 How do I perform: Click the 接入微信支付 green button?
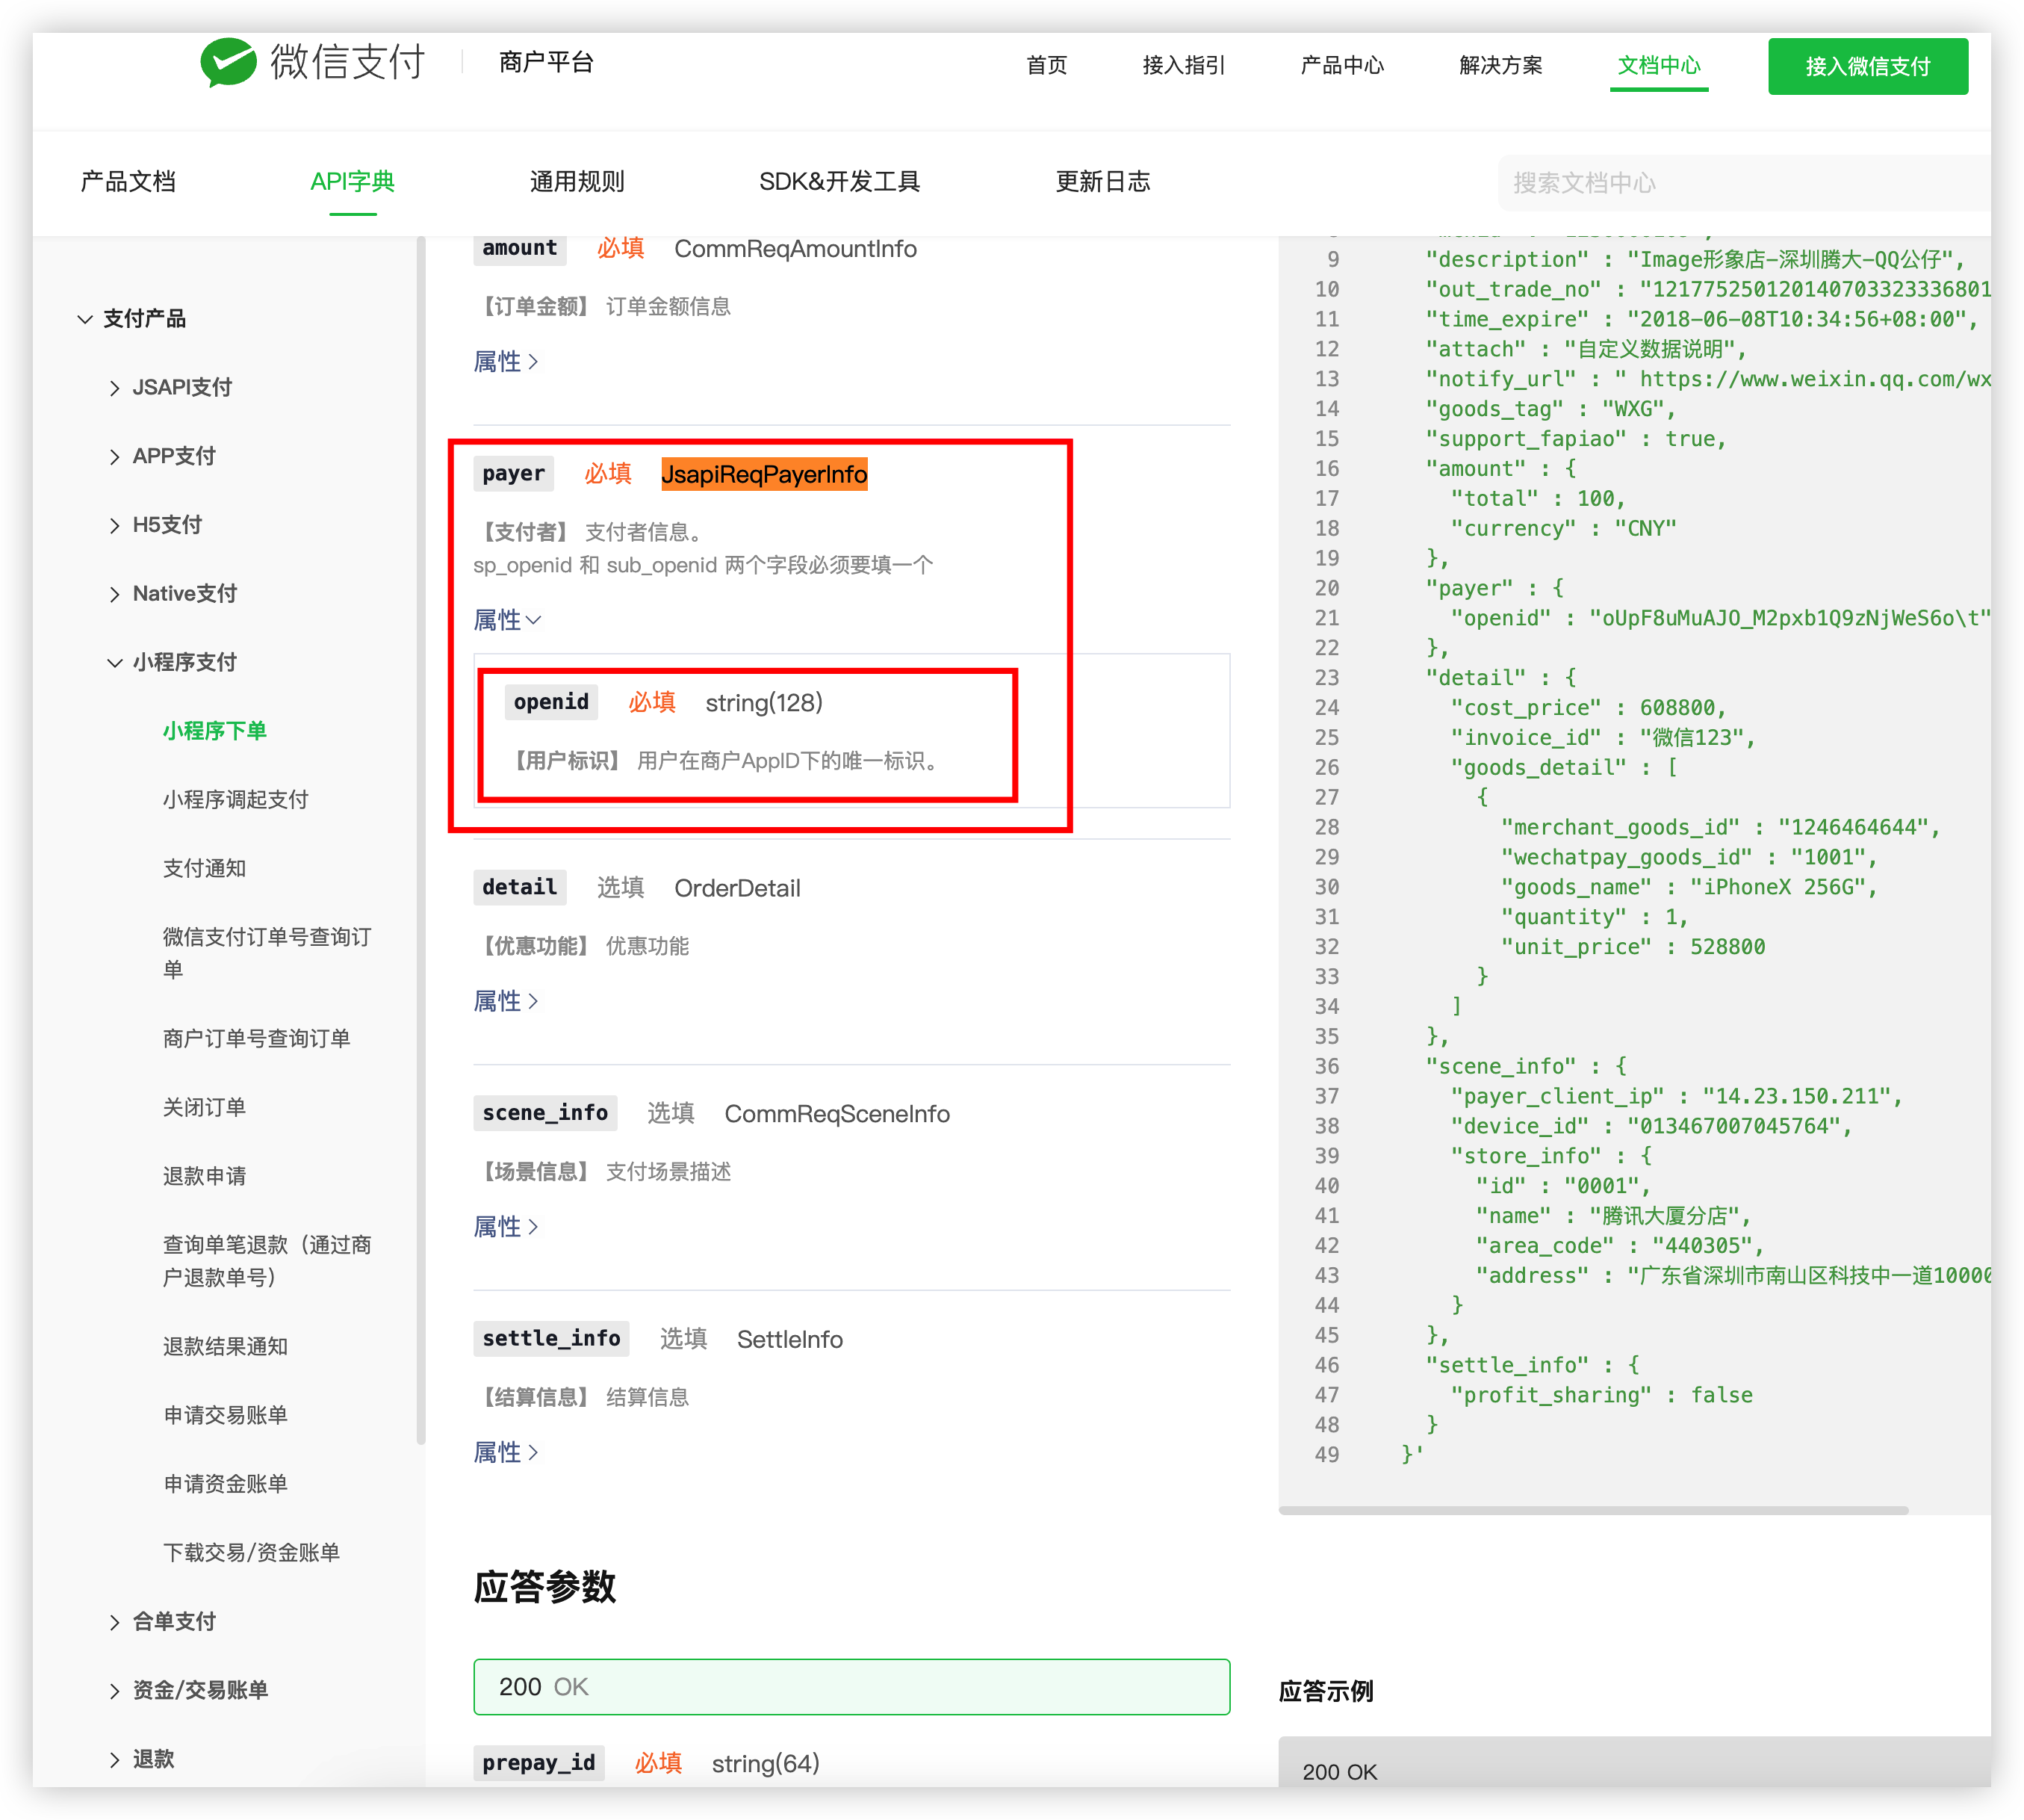(x=1867, y=67)
